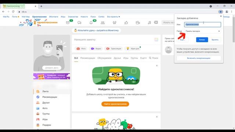The image size is (235, 132).
Task: Click the Сундучок gift banner
Action: click(x=52, y=76)
